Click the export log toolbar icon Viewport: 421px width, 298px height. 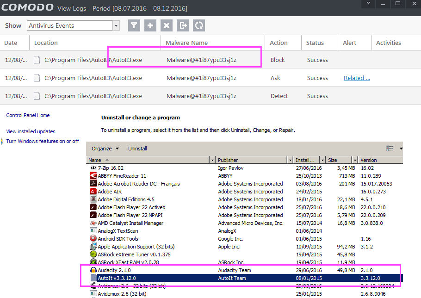183,25
